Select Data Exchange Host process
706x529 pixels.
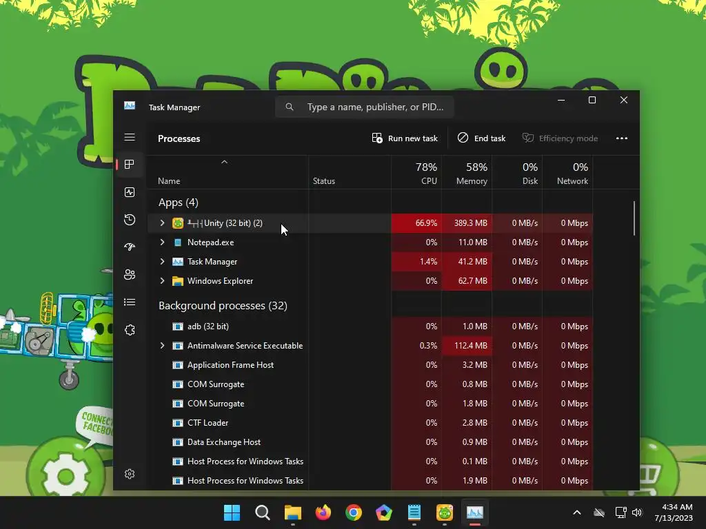tap(370, 442)
